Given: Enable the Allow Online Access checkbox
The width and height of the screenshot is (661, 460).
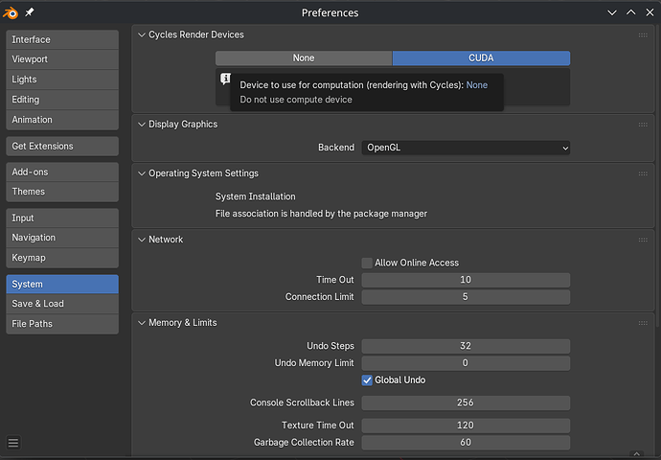Looking at the screenshot, I should click(x=367, y=263).
